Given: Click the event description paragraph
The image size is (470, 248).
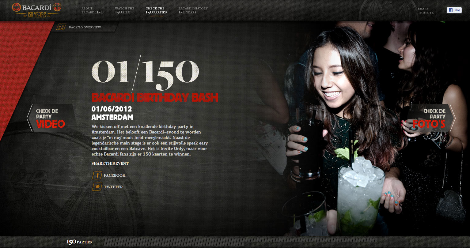Looking at the screenshot, I should (x=150, y=140).
